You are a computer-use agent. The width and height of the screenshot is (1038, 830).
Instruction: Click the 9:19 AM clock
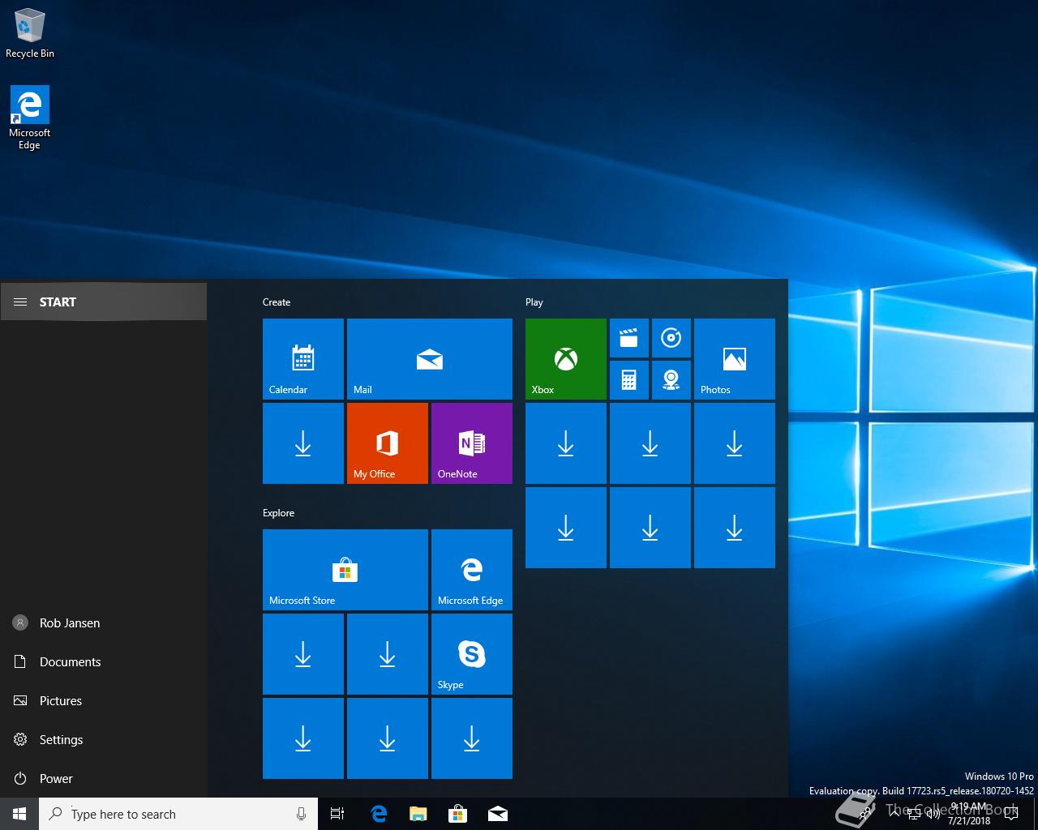pos(969,814)
